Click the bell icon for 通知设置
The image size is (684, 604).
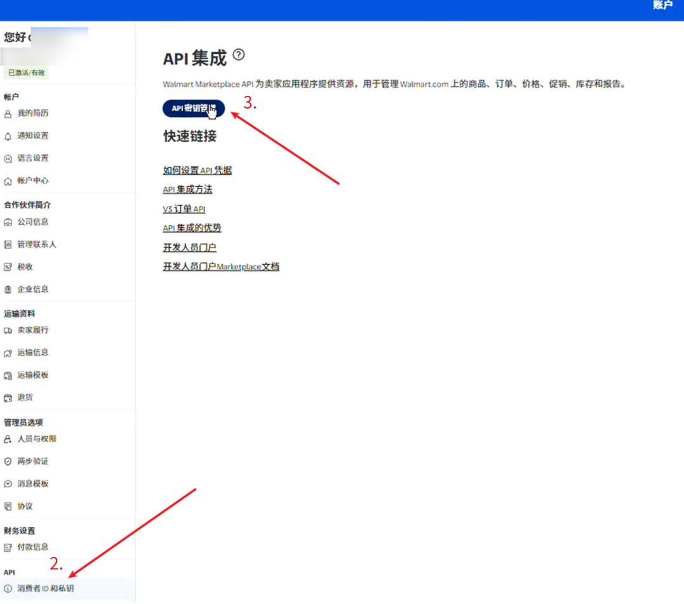8,137
